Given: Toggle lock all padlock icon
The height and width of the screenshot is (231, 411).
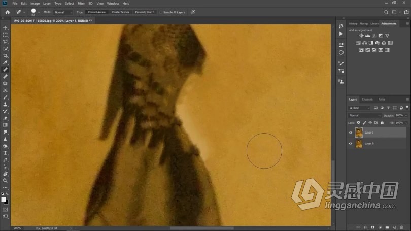Looking at the screenshot, I should [x=382, y=123].
